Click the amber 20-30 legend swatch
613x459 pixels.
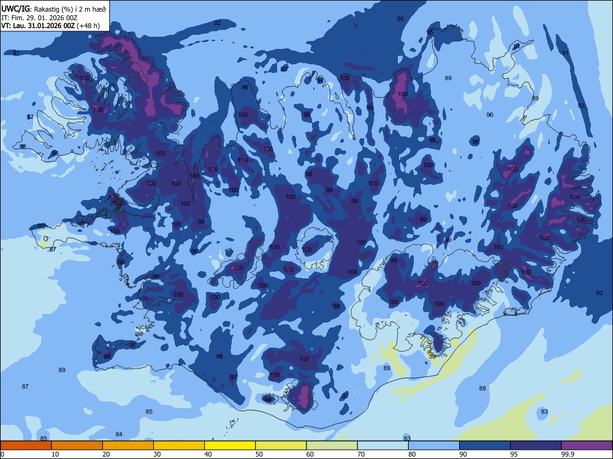[x=128, y=446]
